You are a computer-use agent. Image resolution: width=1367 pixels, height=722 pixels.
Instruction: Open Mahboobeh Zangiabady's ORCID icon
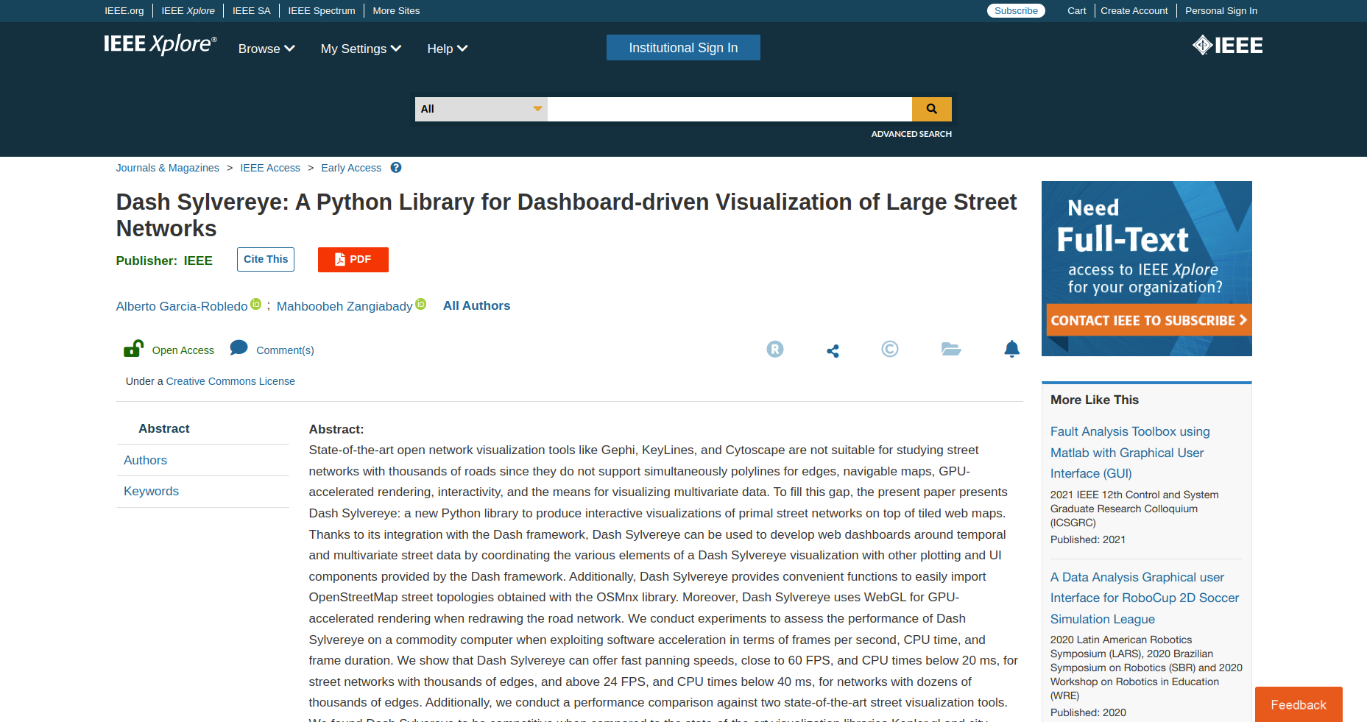(x=421, y=304)
